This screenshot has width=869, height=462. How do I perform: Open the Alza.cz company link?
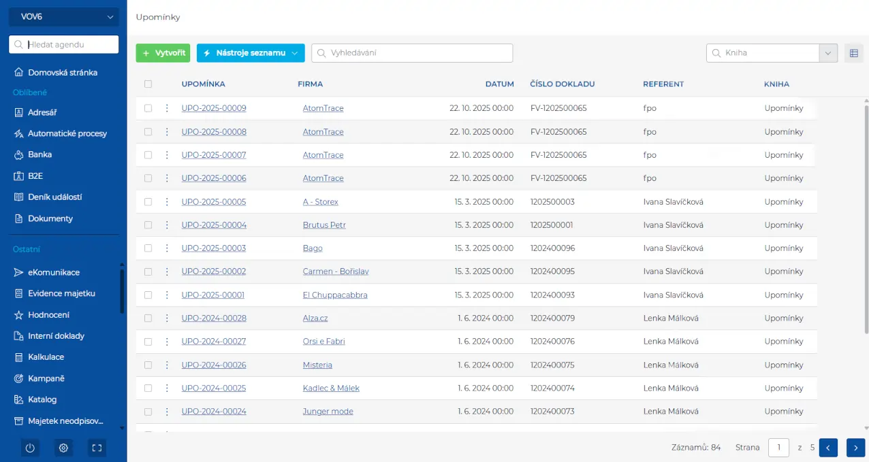tap(315, 318)
